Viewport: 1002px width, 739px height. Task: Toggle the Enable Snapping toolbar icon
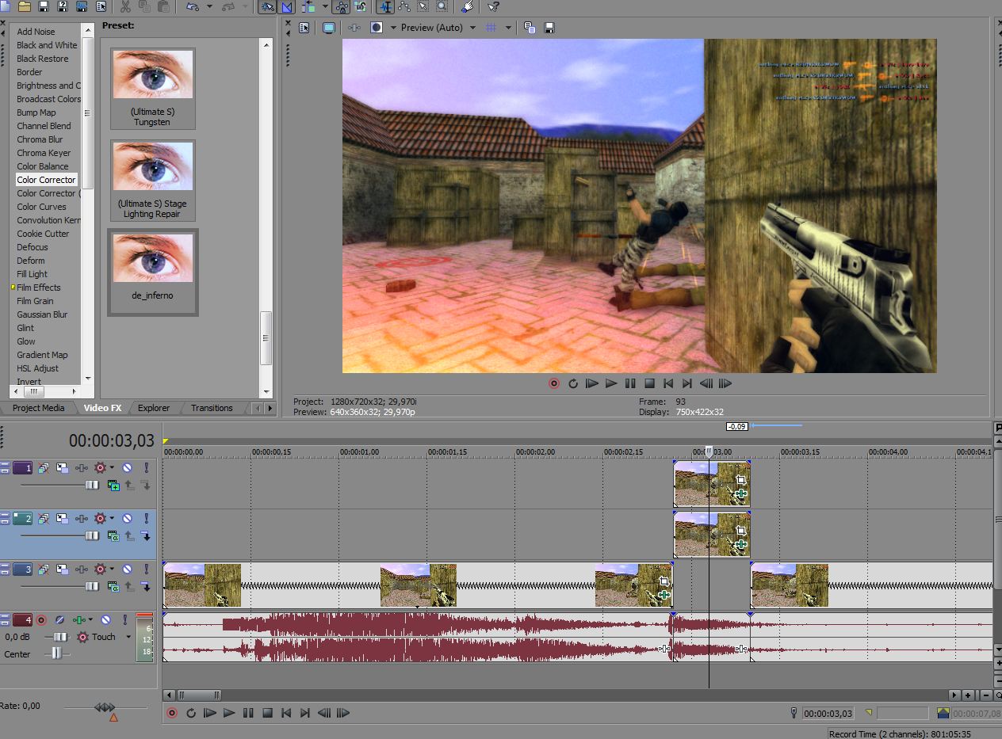(x=268, y=6)
